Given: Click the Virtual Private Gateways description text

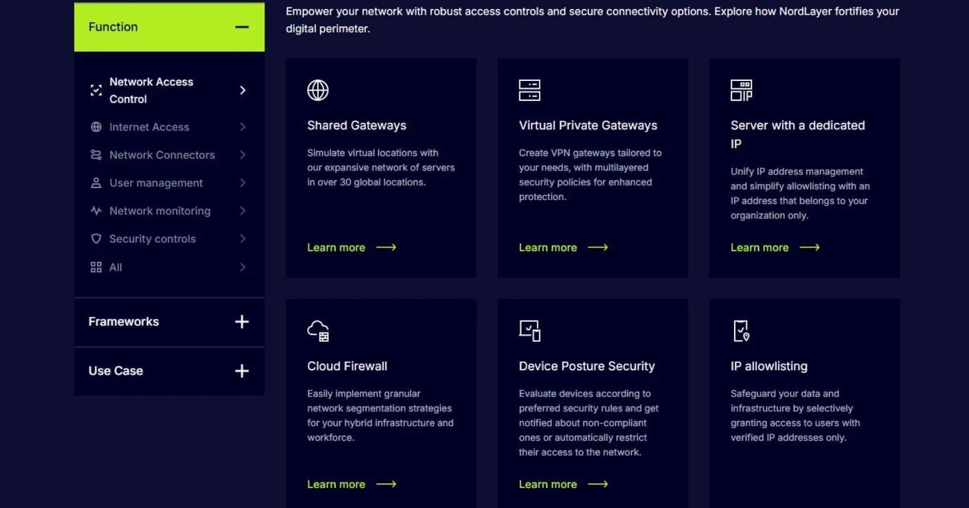Looking at the screenshot, I should point(590,175).
